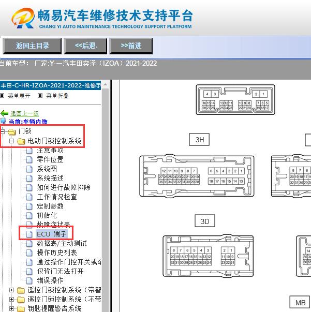Click the 菜单展开 list icon
Screen dimensions: 311x312
coord(2,96)
